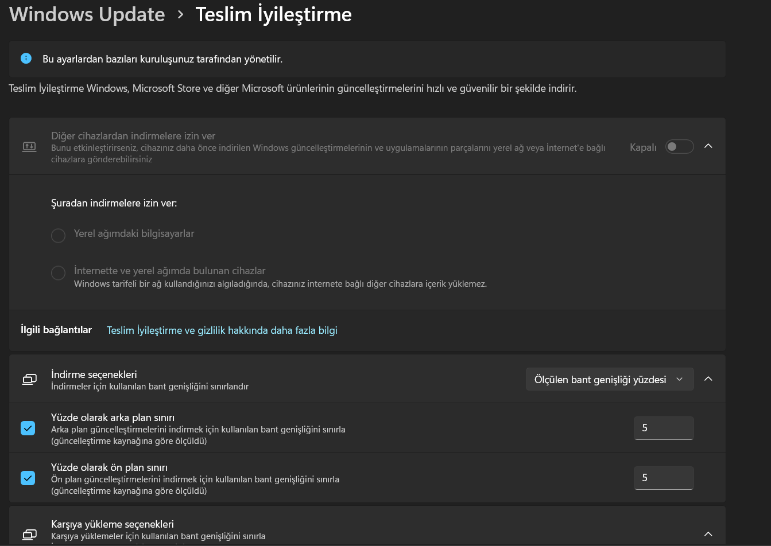This screenshot has height=546, width=771.
Task: Click the device-sharing icon beside Diğer cihazlardan indirmelere izin ver
Action: 29,147
